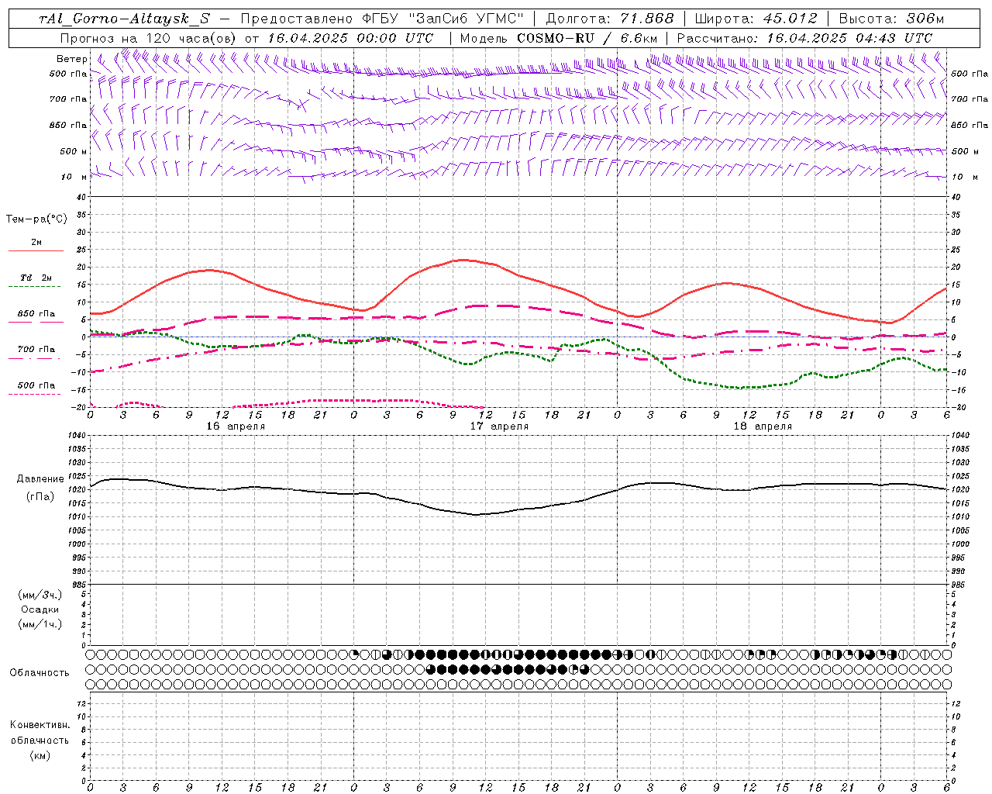Click the Высота: 306м value
Viewport: 992px width, 794px height.
(891, 19)
